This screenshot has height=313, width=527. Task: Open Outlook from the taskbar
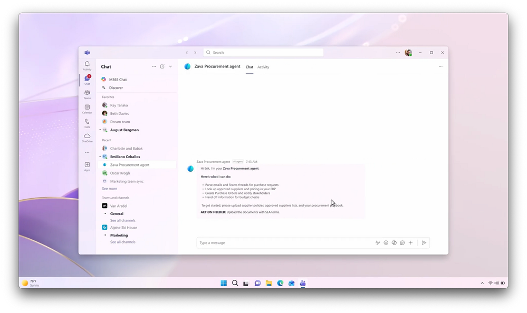point(291,283)
